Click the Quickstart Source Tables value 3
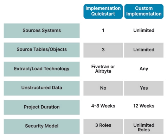The height and width of the screenshot is (138, 167). click(x=103, y=50)
